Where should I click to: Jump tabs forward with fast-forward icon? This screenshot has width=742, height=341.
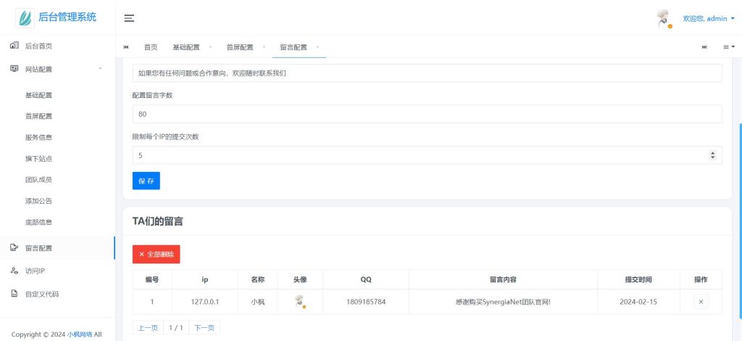click(x=704, y=47)
